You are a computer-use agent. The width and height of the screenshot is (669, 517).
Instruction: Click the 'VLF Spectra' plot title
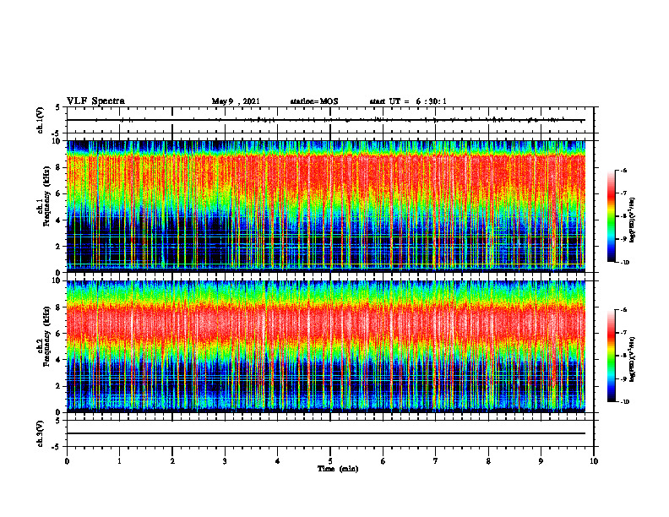(95, 101)
